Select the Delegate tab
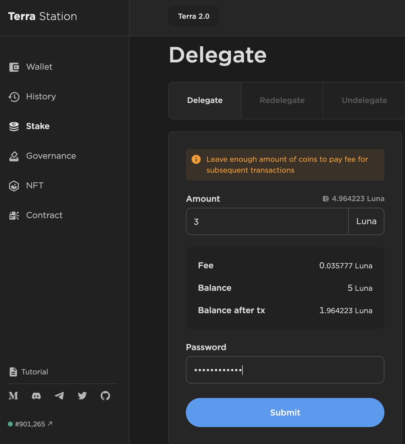This screenshot has height=444, width=405. click(205, 101)
